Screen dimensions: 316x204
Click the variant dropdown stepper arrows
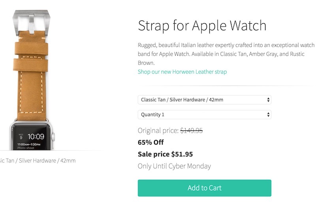[268, 100]
